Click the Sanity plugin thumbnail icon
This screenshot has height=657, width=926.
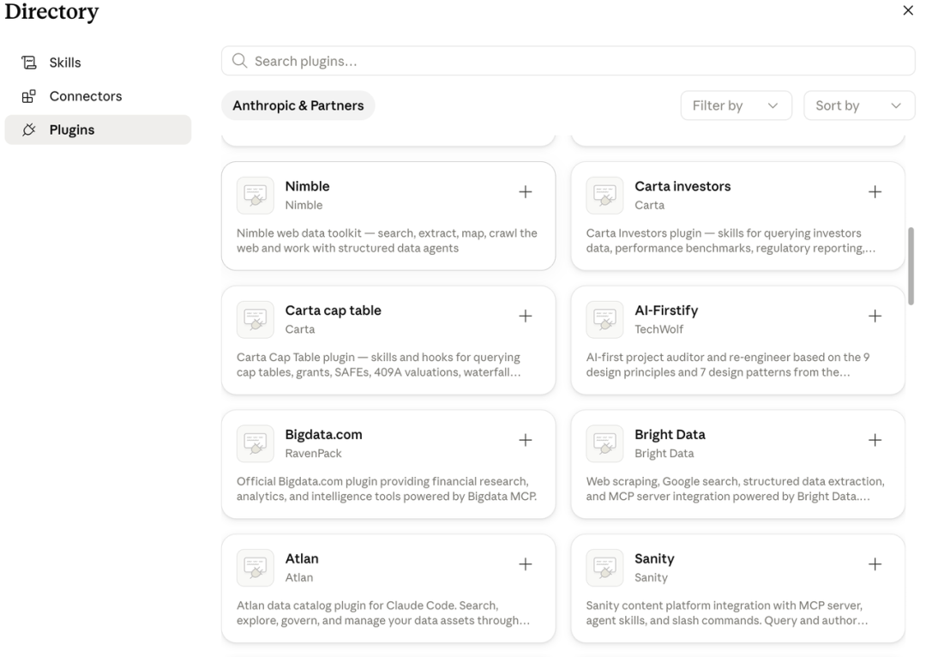(604, 568)
